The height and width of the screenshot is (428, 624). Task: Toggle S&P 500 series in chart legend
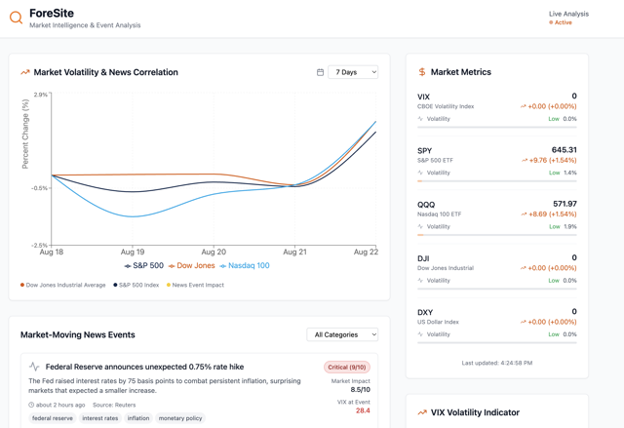[x=144, y=266]
